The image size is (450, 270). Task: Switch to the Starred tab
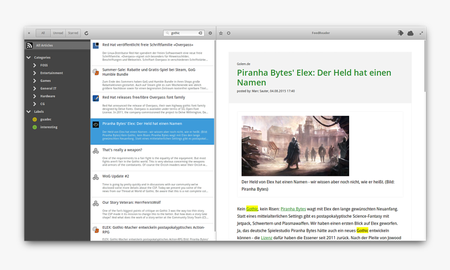pos(73,33)
